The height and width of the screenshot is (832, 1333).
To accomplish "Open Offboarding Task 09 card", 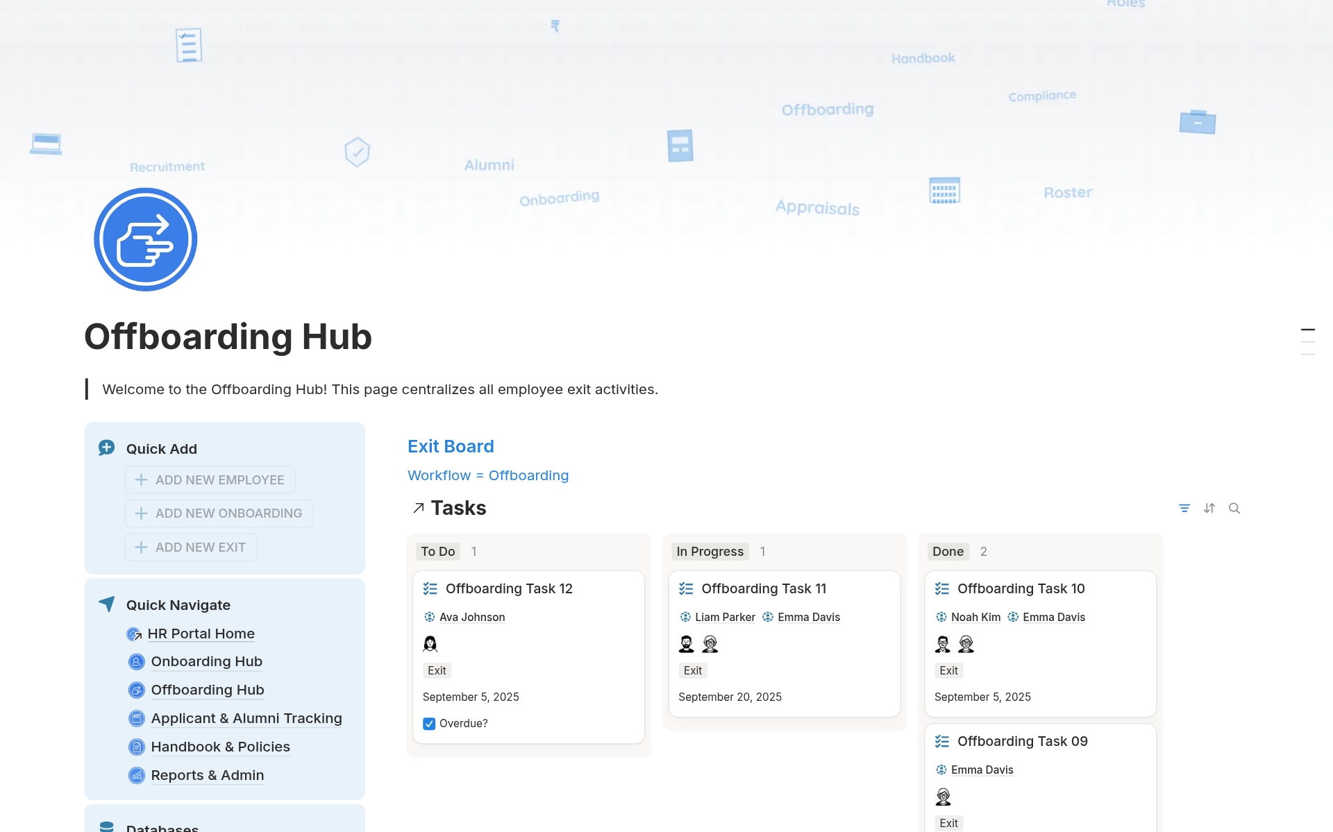I will 1040,778.
